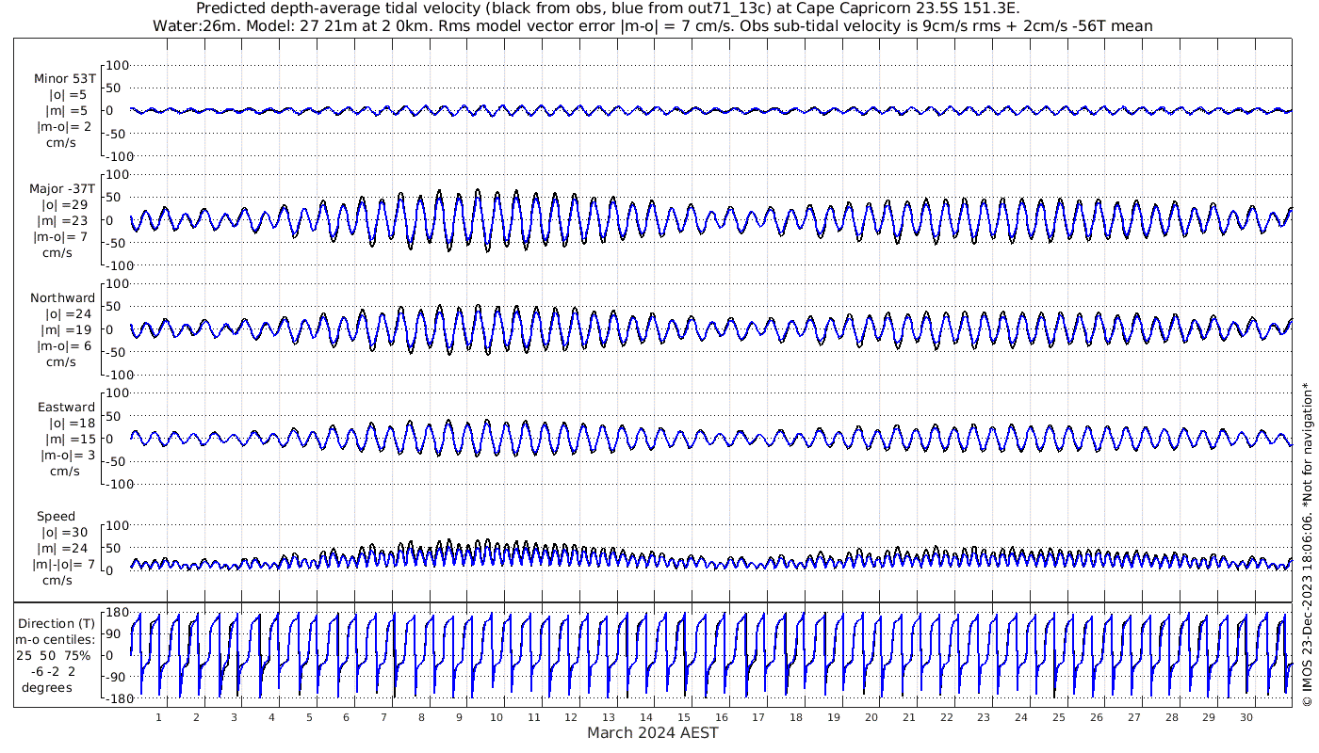Click the -50 y-axis label in Eastward panel
The image size is (1319, 753).
pyautogui.click(x=117, y=461)
